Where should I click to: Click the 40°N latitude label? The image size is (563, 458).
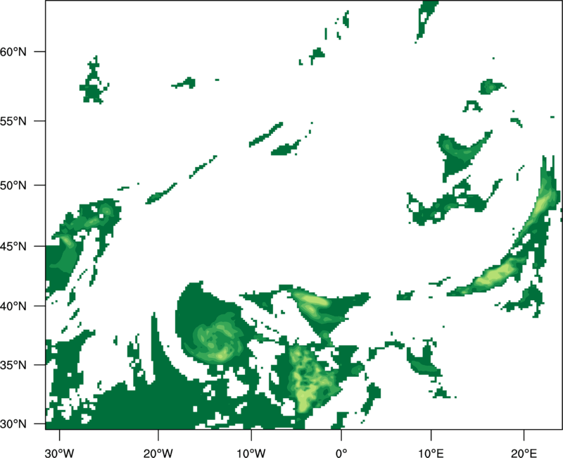tap(13, 307)
